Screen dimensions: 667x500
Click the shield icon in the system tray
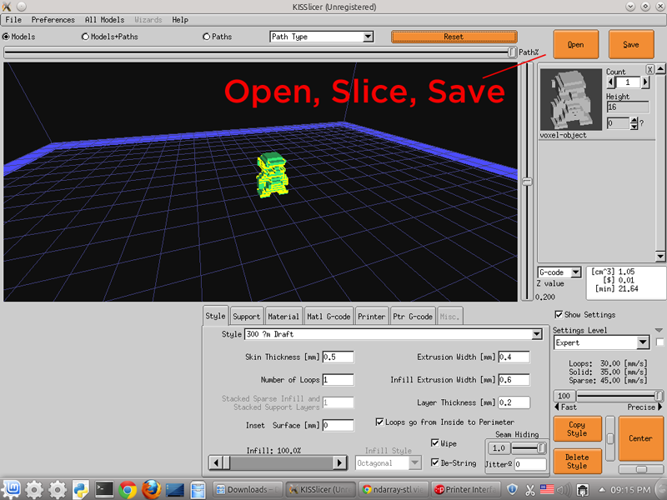[512, 489]
